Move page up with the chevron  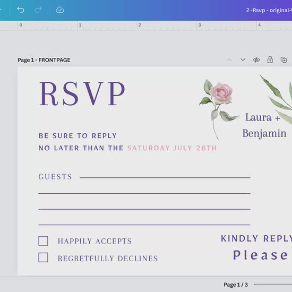point(229,60)
